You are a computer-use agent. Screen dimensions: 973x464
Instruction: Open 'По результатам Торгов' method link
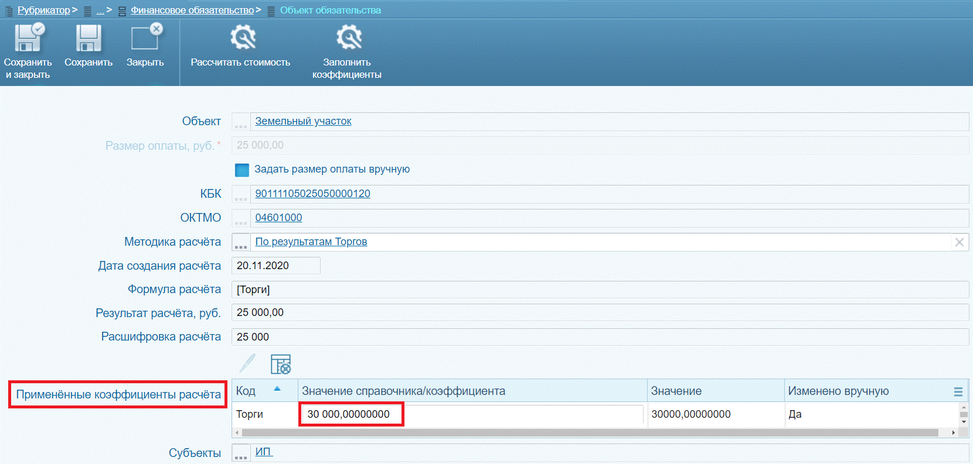[x=311, y=242]
